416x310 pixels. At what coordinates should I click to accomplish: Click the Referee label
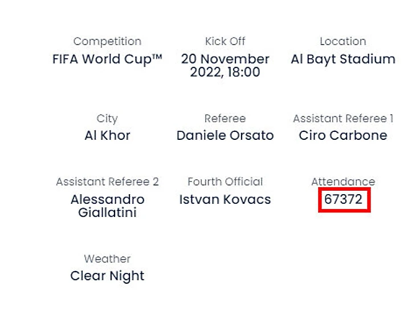[x=225, y=118]
